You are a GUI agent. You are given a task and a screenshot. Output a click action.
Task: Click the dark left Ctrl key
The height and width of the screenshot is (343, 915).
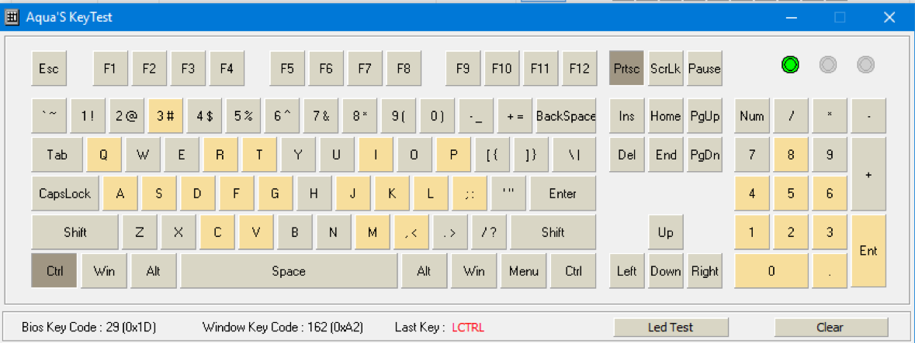click(x=54, y=271)
